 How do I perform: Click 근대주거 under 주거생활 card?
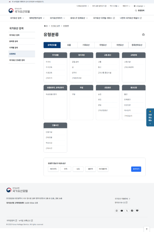pyautogui.click(x=49, y=78)
